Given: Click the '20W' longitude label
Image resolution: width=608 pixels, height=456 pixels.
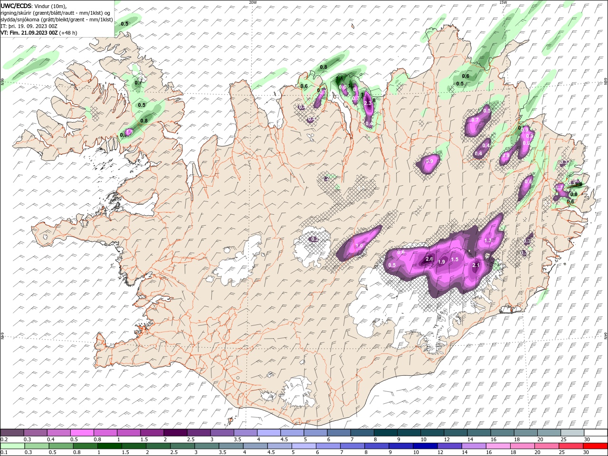Looking at the screenshot, I should [253, 2].
